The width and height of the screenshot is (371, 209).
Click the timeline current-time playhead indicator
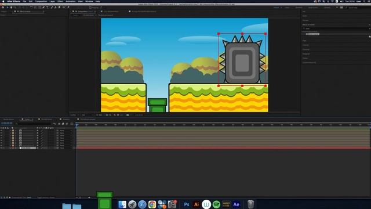(77, 125)
